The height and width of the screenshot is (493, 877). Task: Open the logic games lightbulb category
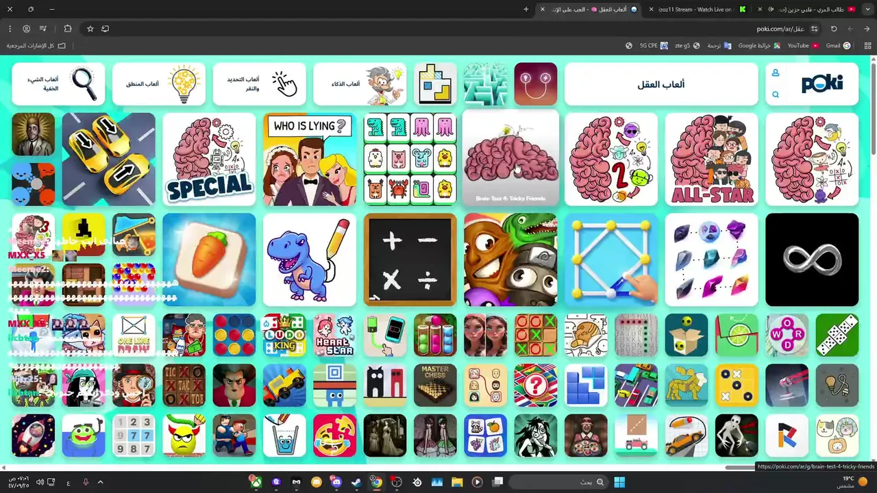(159, 84)
